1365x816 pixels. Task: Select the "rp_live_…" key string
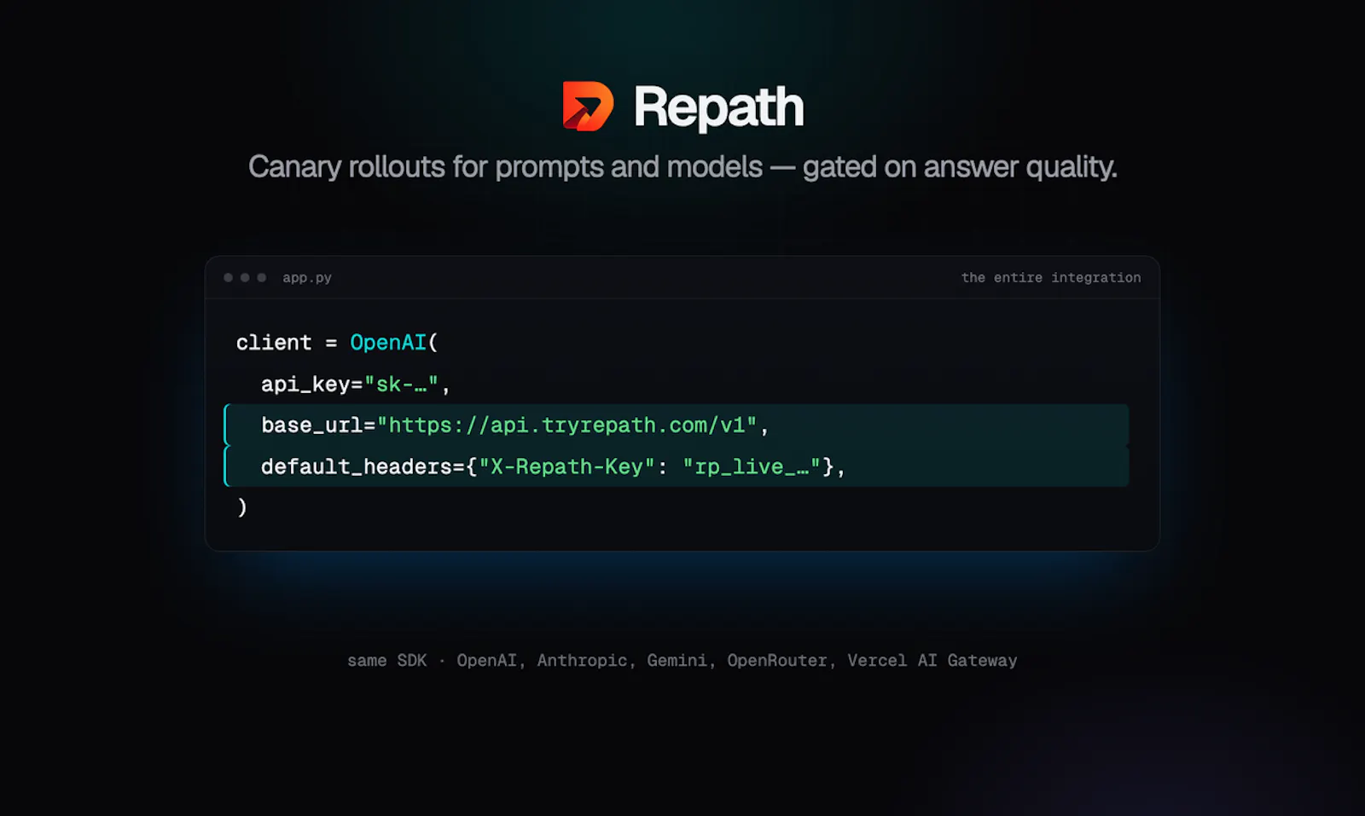pos(752,467)
